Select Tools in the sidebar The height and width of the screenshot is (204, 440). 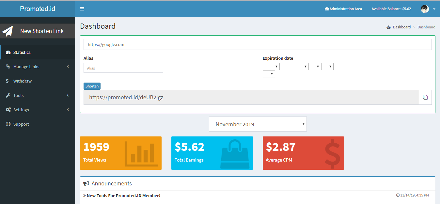[x=38, y=95]
